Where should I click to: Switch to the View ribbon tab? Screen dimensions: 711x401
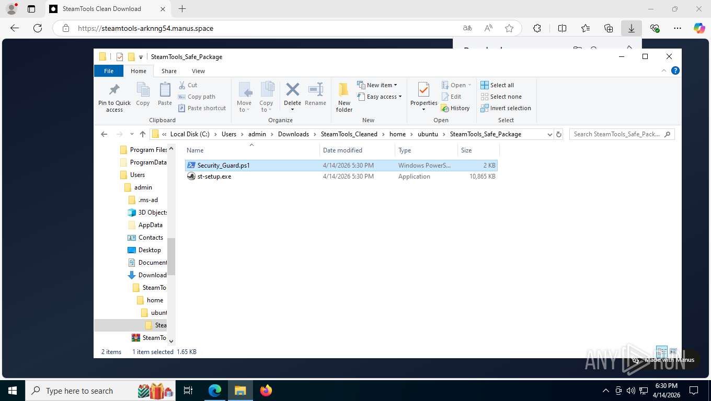[198, 71]
